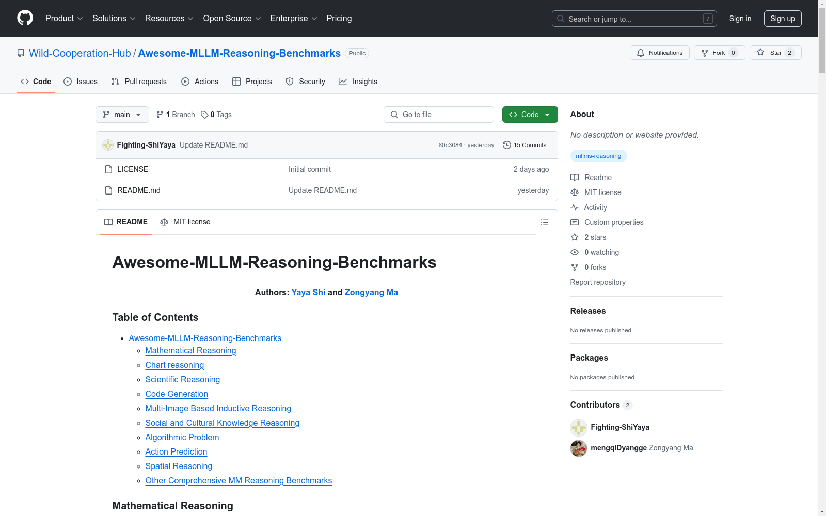Jump to Mathematical Reasoning section link
Screen dimensions: 826x516
pos(191,350)
